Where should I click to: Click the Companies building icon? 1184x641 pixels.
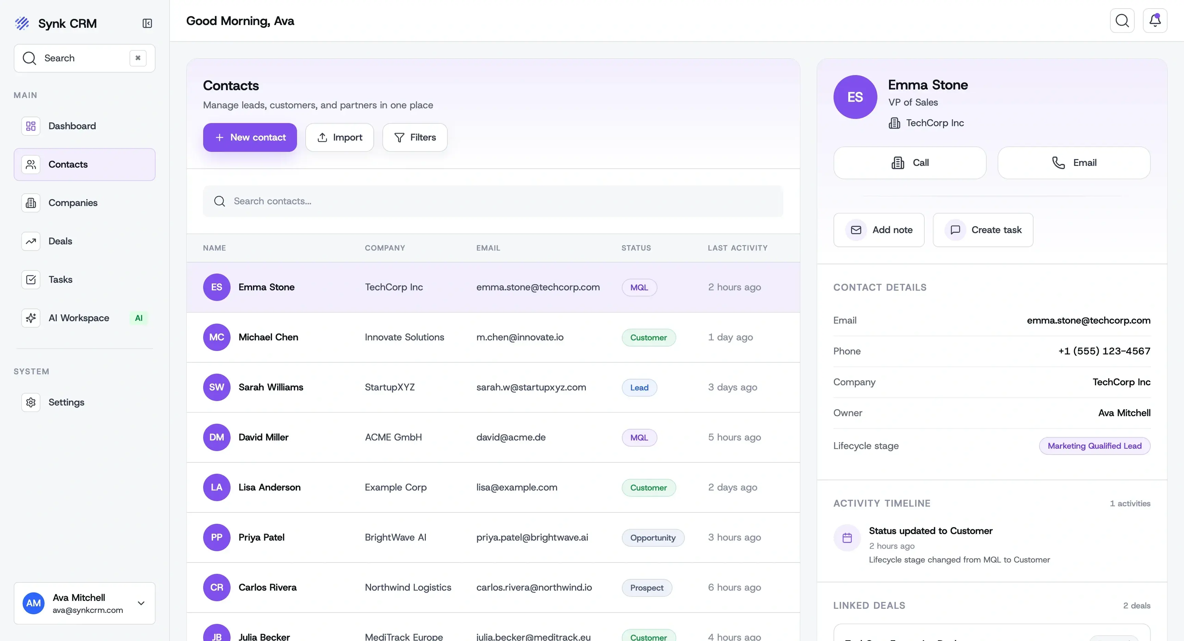pos(30,202)
